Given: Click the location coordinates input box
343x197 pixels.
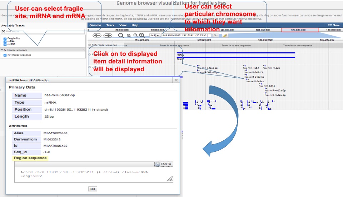Looking at the screenshot, I should pos(186,35).
